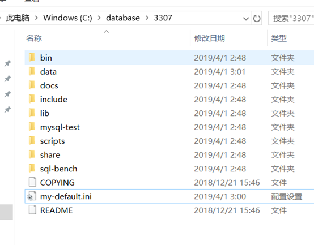
Task: Navigate to database breadcrumb
Action: click(x=123, y=18)
